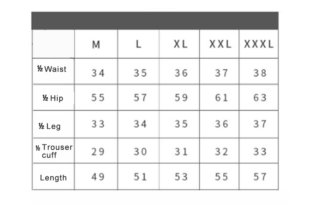Select the ½ Leg row label
This screenshot has height=204, width=310.
(x=49, y=126)
